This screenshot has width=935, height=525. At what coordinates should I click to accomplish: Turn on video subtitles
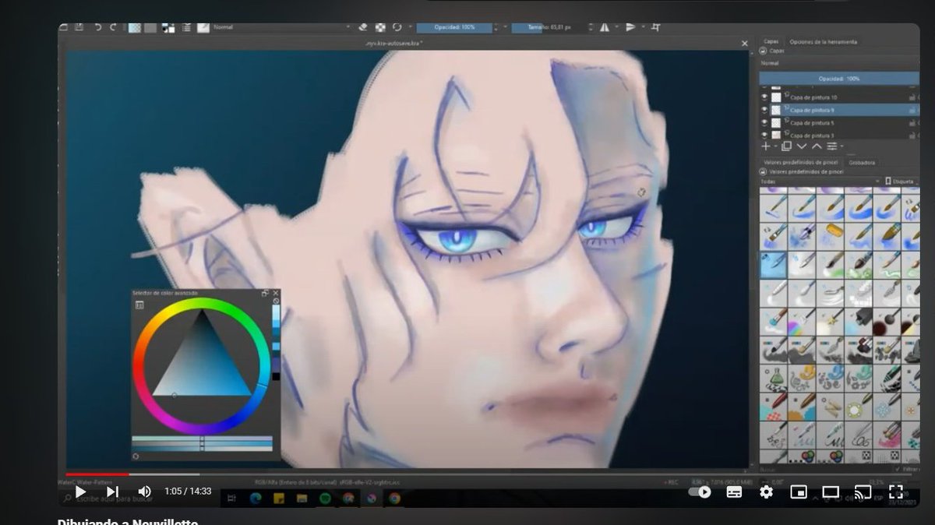734,492
